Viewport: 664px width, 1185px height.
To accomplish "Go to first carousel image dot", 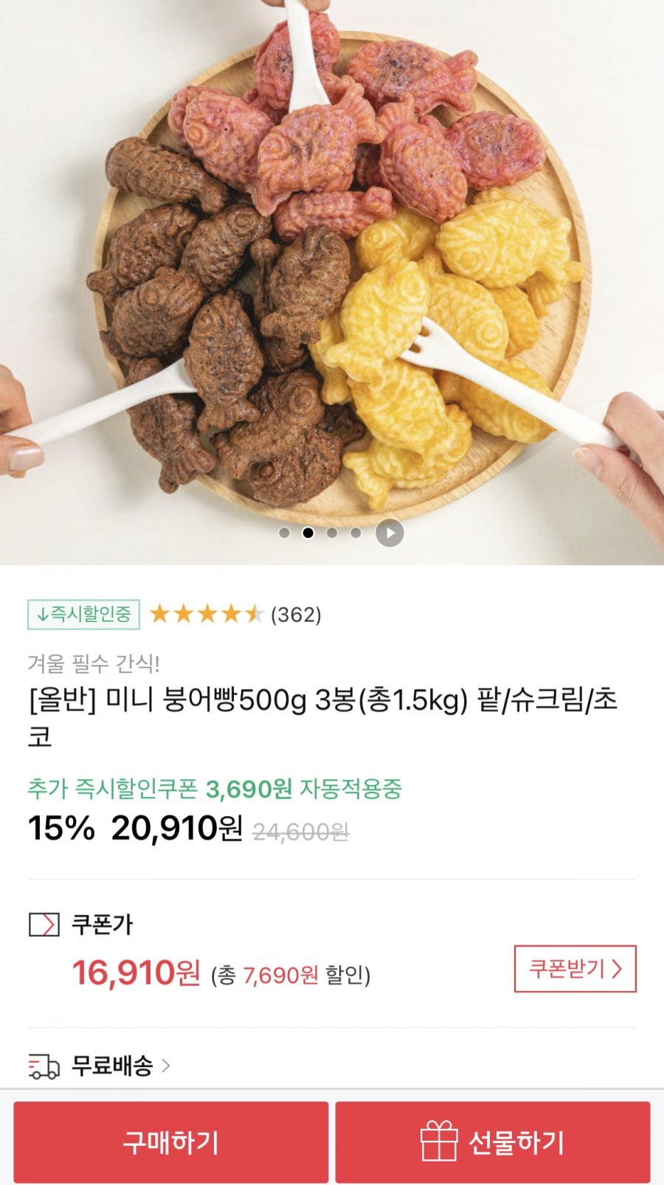I will point(285,533).
